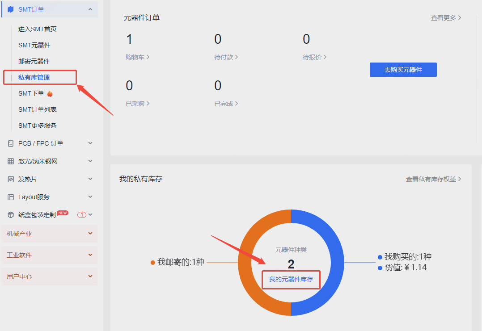Screen dimensions: 482x331
Task: Click the PCB / FPC 订单 board icon
Action: pos(11,143)
